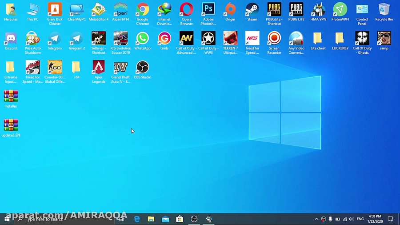Select the Opera Browser icon
The height and width of the screenshot is (225, 400).
point(187,14)
